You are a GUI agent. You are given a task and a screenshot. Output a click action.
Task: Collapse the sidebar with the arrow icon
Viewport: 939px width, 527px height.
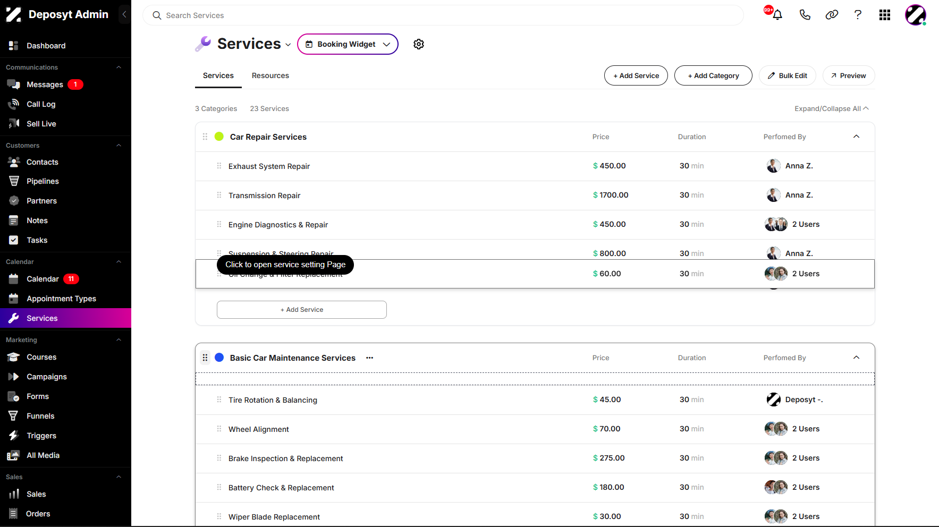(124, 14)
